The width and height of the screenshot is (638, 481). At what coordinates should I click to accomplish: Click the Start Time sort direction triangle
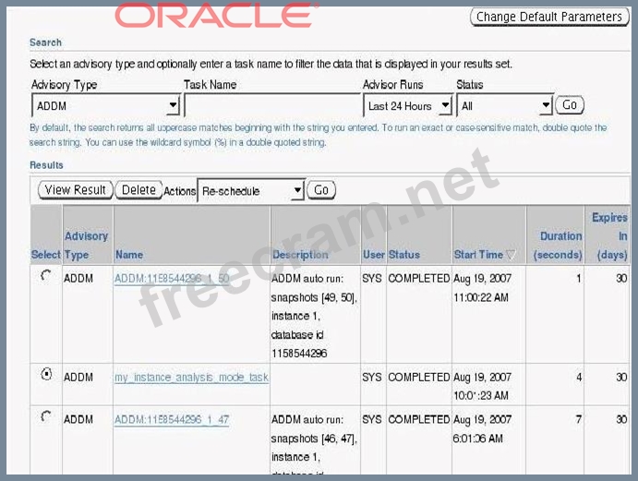511,255
